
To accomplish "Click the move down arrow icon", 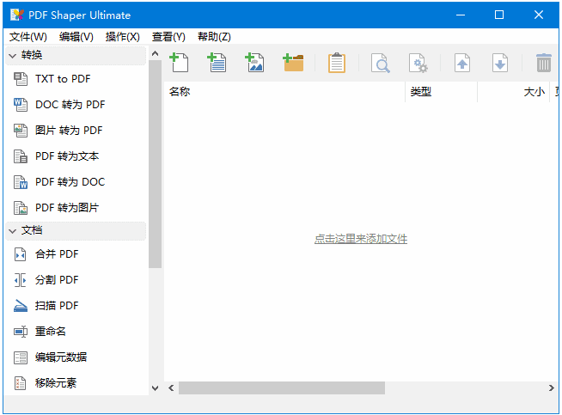I will (x=500, y=63).
